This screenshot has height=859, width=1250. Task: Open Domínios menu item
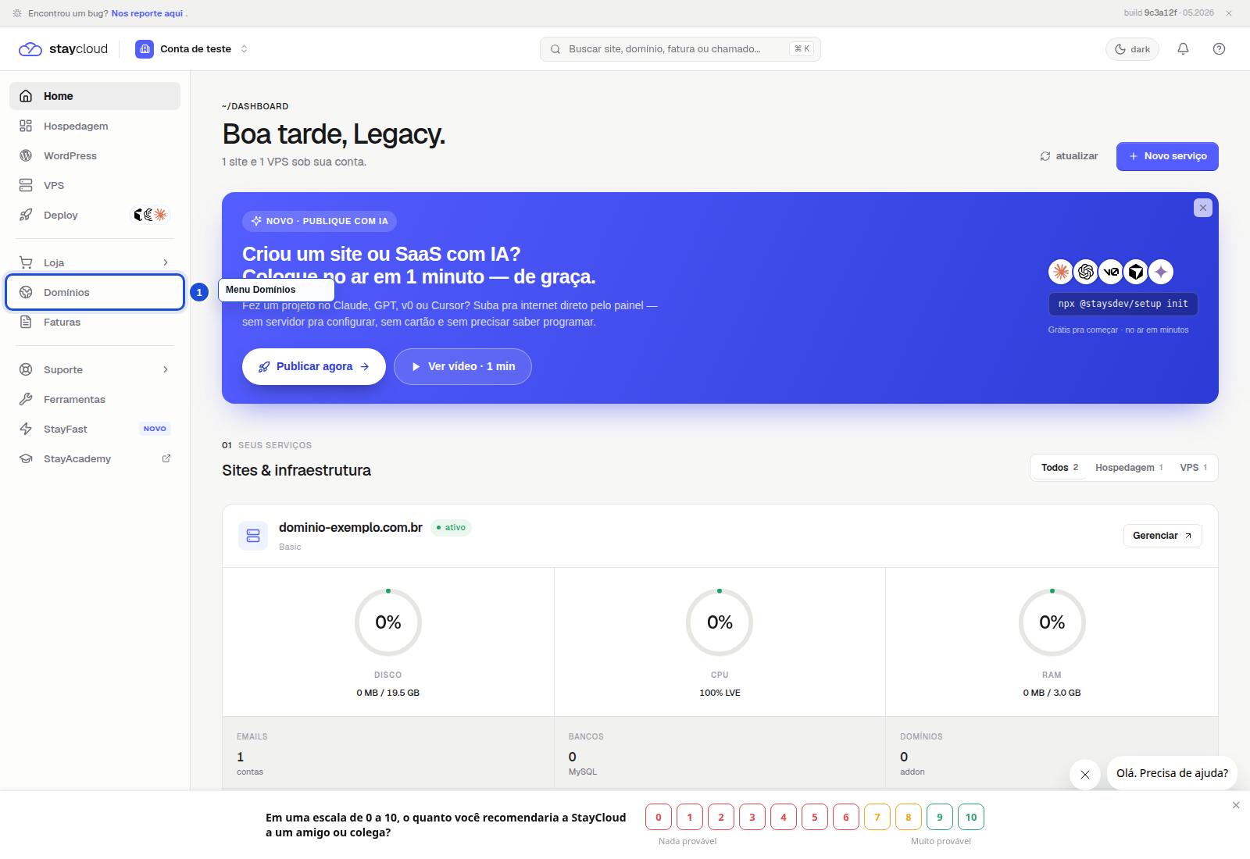[95, 292]
